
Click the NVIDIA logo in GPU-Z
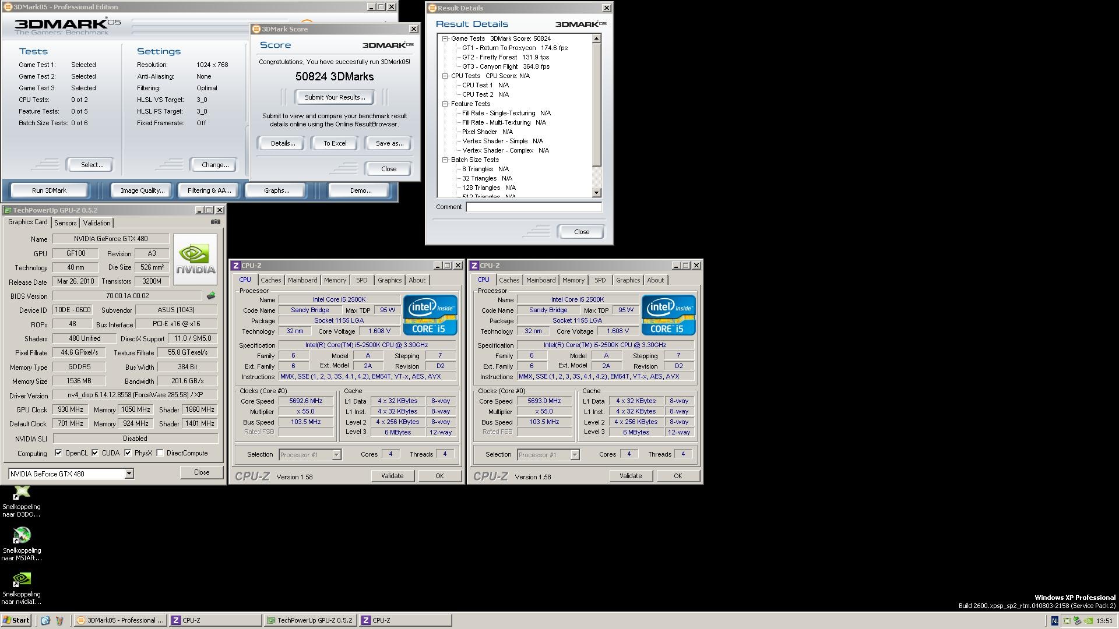[195, 259]
